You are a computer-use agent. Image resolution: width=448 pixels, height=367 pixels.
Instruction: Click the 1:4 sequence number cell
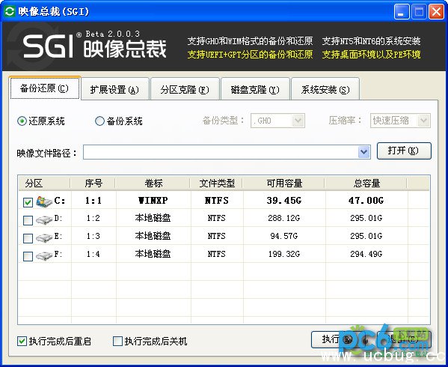point(93,254)
